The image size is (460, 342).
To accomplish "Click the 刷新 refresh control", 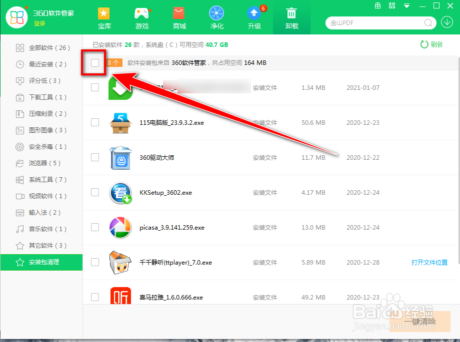I will (x=430, y=44).
